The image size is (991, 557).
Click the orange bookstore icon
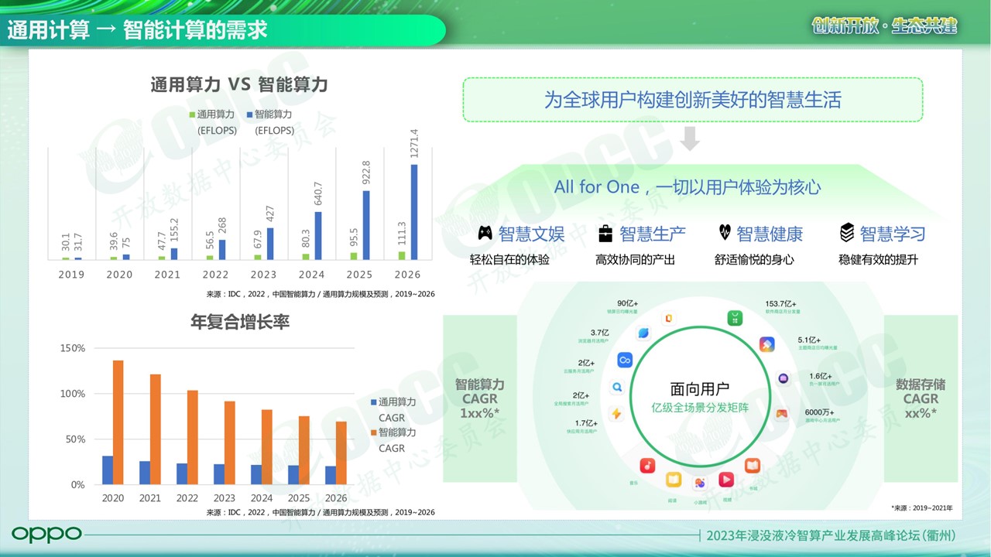point(753,466)
